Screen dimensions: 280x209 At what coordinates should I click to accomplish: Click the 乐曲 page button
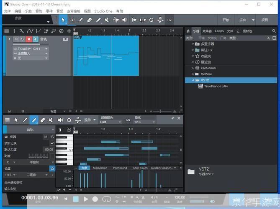coord(243,20)
